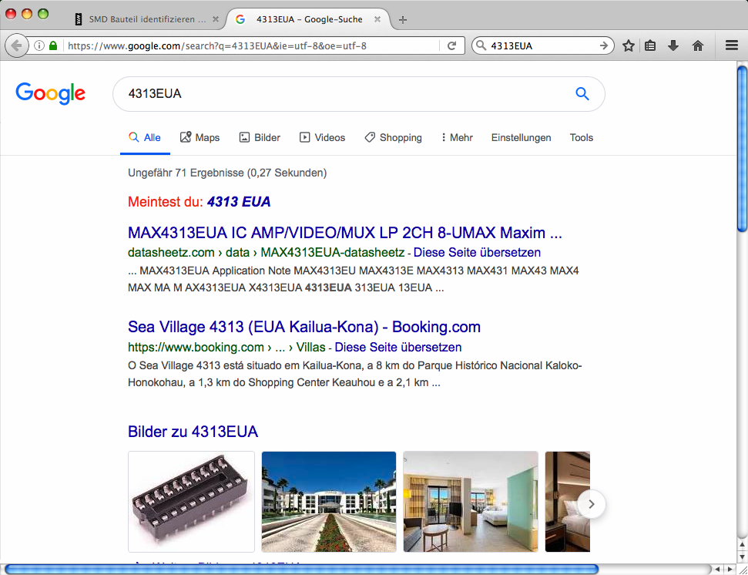Click the https://www.booking.com green URL
Image resolution: width=748 pixels, height=575 pixels.
coord(226,347)
